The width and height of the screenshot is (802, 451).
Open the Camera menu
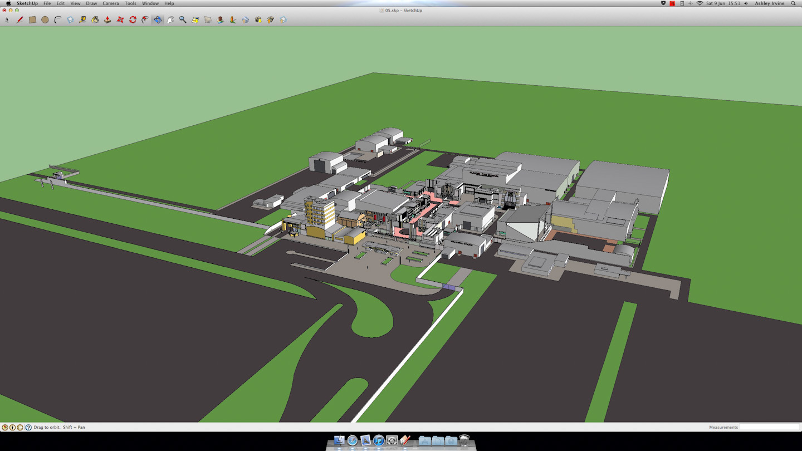[x=110, y=3]
